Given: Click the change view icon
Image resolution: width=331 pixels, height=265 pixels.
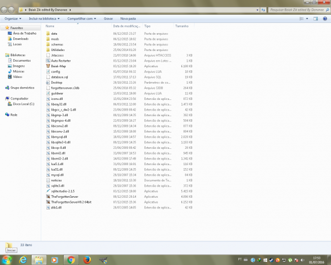Looking at the screenshot, I should 301,18.
